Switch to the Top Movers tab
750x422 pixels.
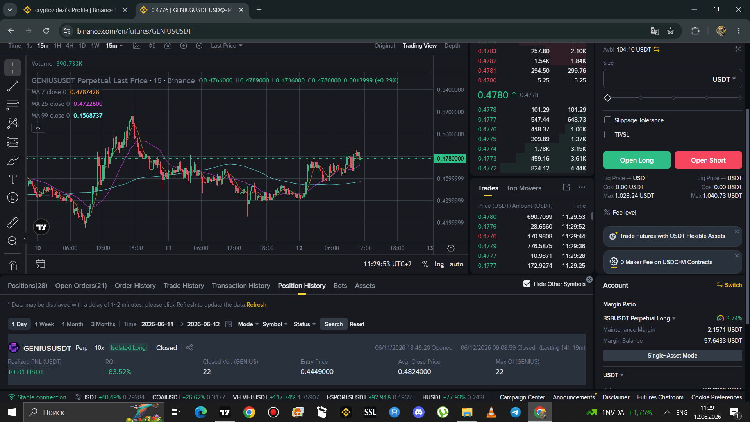point(524,188)
